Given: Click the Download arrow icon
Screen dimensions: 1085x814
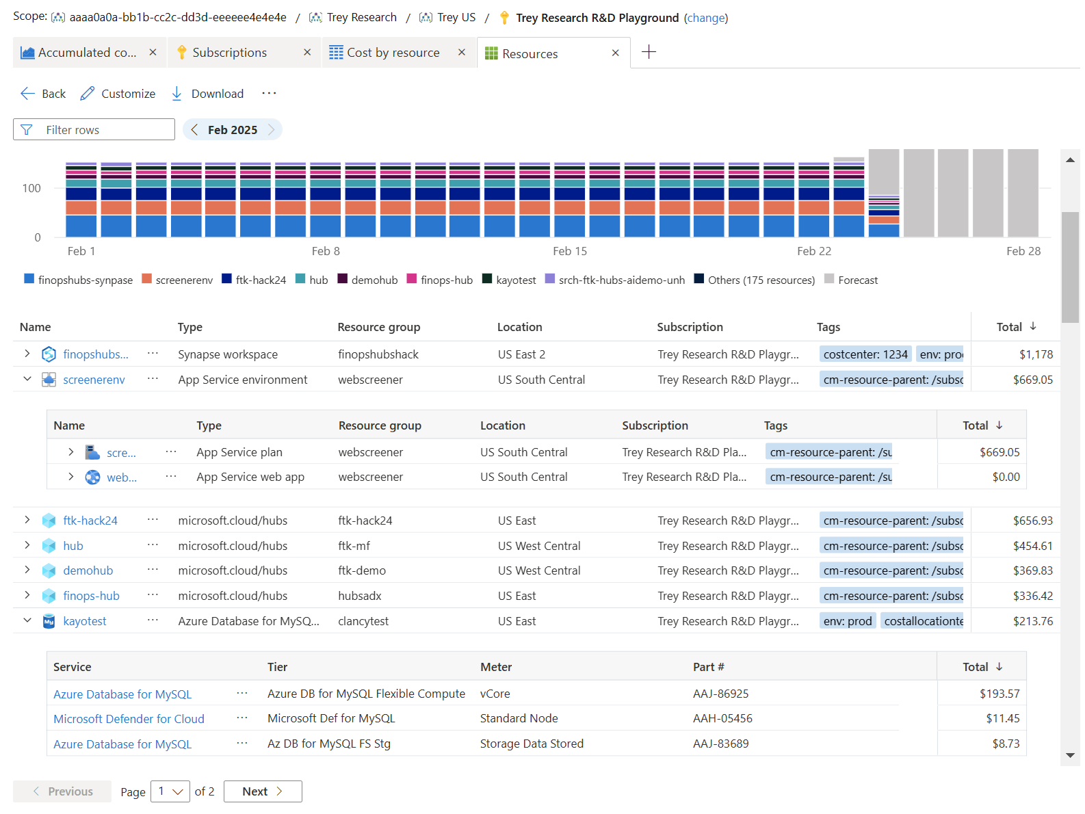Looking at the screenshot, I should (x=177, y=94).
